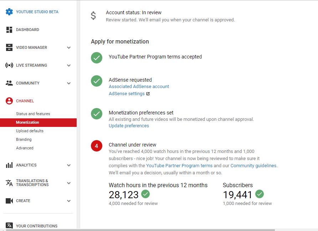318x231 pixels.
Task: Expand the Video Manager chevron
Action: pyautogui.click(x=69, y=48)
